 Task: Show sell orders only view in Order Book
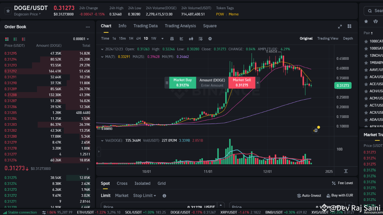(x=23, y=39)
